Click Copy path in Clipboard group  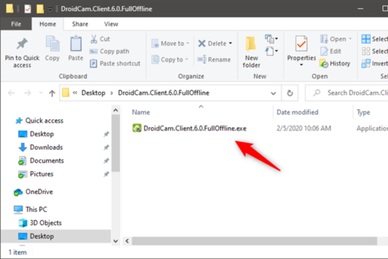click(x=109, y=51)
